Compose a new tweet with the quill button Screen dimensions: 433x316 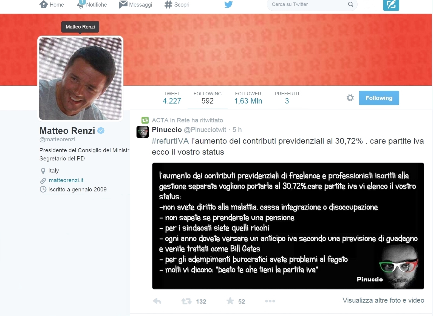tap(391, 5)
